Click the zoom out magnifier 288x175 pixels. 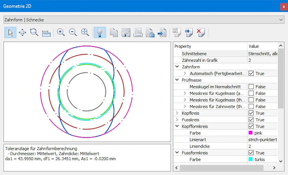(73, 33)
